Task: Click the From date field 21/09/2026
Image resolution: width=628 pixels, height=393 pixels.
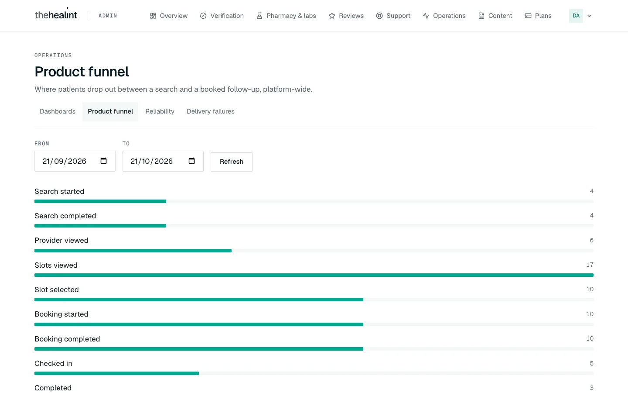Action: [x=75, y=161]
